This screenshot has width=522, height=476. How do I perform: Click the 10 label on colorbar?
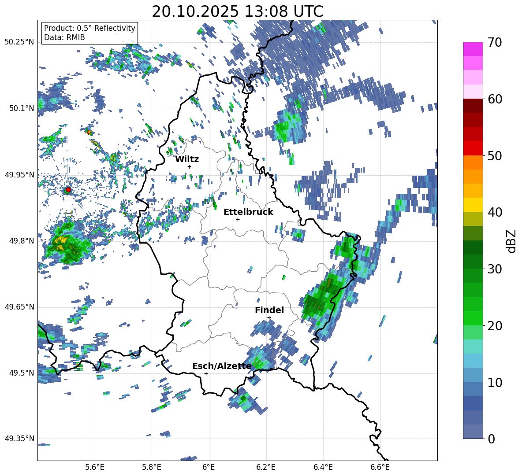[494, 382]
